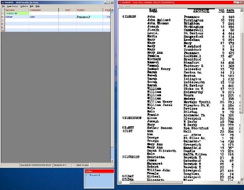Screen dimensions: 244x190
Task: Select the John forename cell
Action: pyautogui.click(x=43, y=17)
